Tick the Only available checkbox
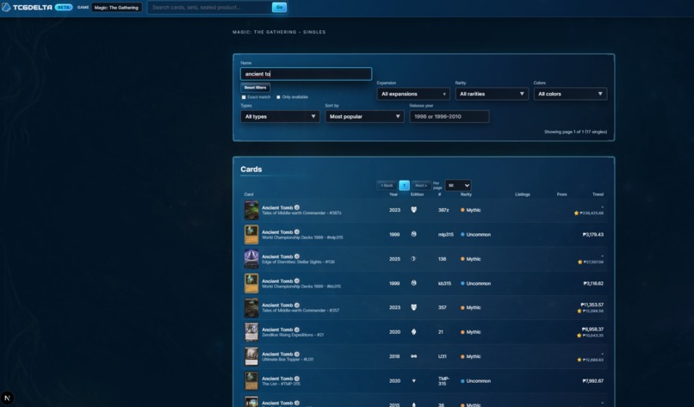 278,97
